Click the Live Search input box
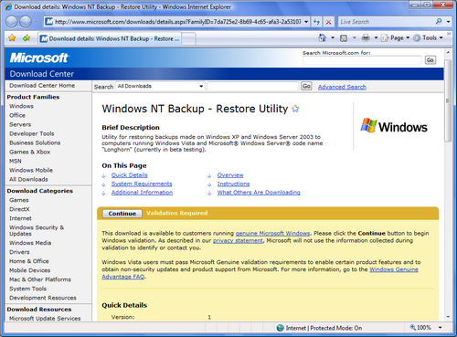The height and width of the screenshot is (337, 457). pyautogui.click(x=386, y=22)
